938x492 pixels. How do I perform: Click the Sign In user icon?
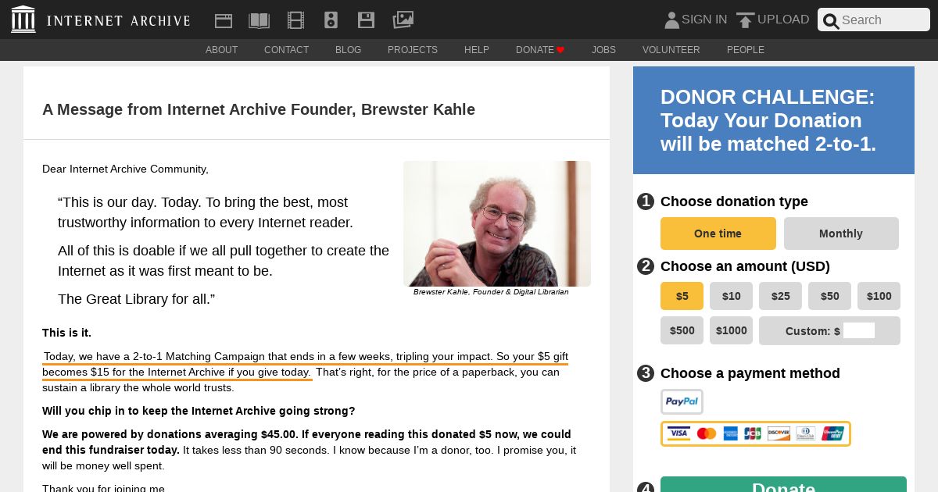671,20
